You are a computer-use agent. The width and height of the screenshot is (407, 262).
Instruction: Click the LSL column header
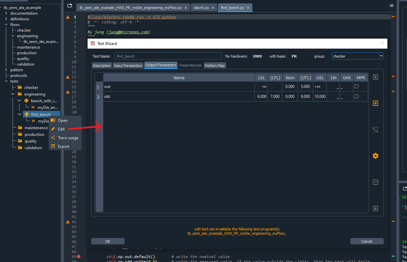click(x=261, y=78)
